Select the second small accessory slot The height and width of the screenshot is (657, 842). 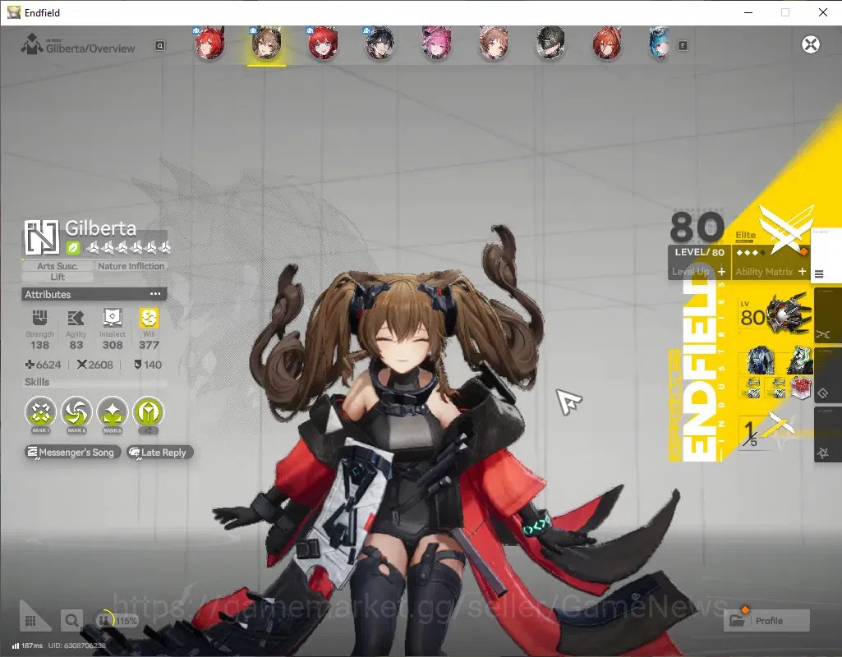775,388
